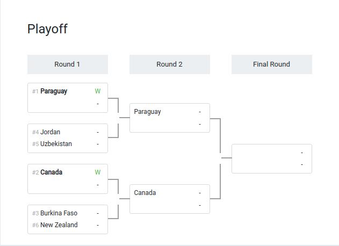Screen dimensions: 339x246
Task: Click green W next to Canada
Action: coord(97,172)
